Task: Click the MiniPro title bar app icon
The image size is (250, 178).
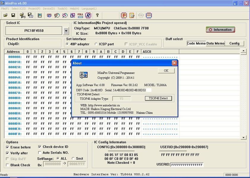Action: pos(2,3)
